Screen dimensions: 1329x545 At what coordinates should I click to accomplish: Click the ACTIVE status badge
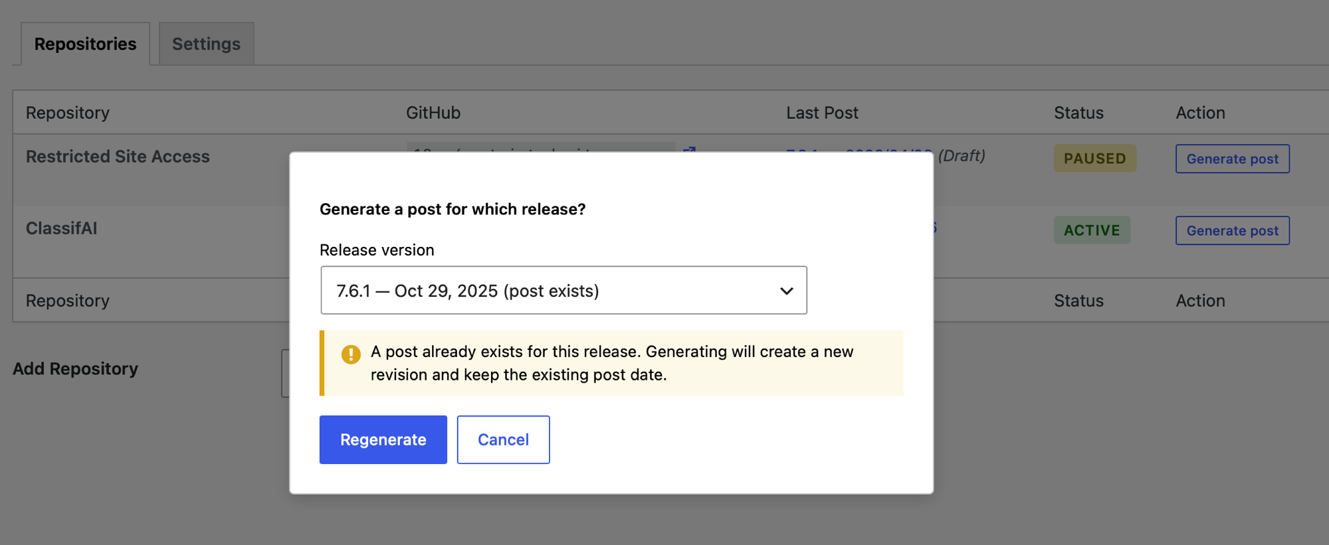pyautogui.click(x=1092, y=230)
